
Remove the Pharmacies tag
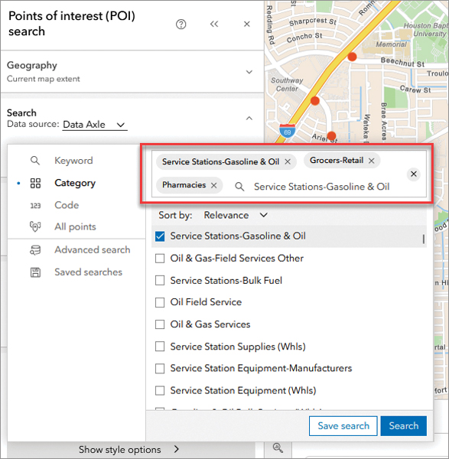tap(214, 185)
